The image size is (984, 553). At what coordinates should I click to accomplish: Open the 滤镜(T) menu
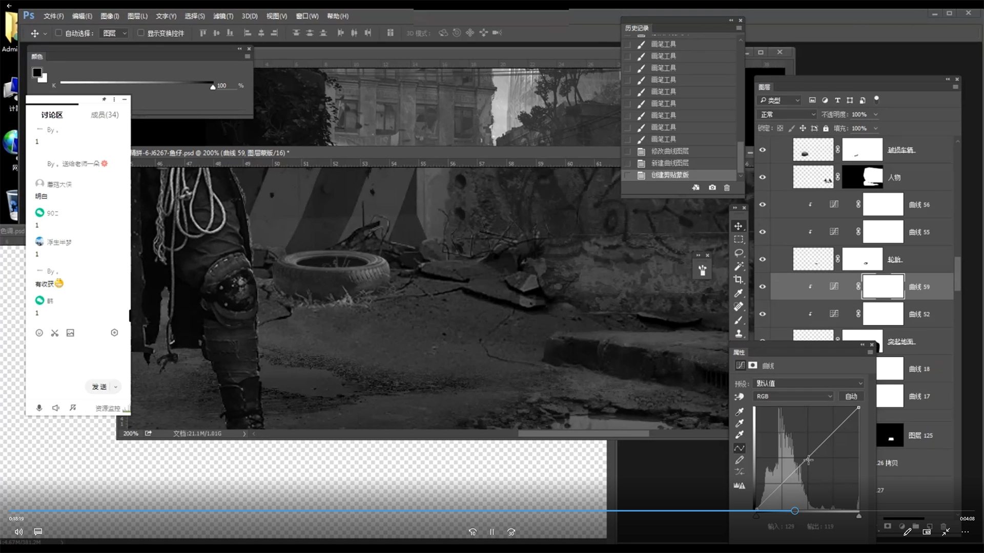[223, 16]
